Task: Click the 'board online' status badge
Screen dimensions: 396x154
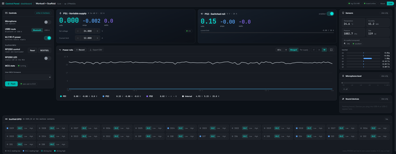Action: 370,4
